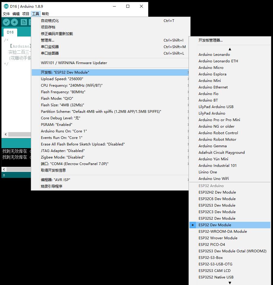The width and height of the screenshot is (273, 285).
Task: Select the ESP32 Dev Module radio entry
Action: click(230, 225)
